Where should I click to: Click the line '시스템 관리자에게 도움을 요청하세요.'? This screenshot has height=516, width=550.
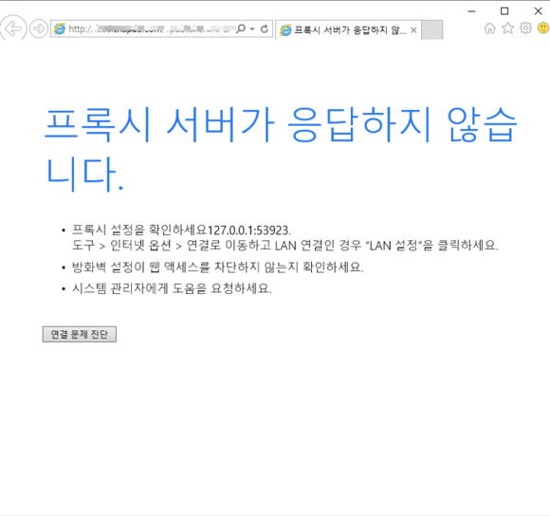point(172,288)
